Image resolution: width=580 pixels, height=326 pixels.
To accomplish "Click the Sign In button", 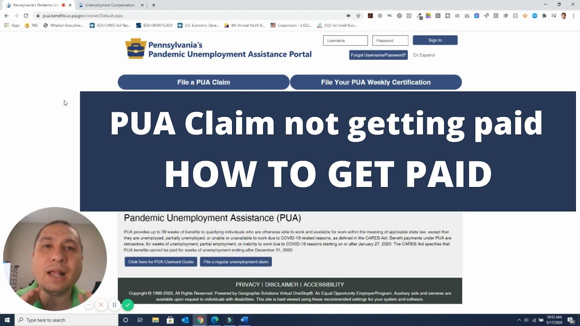I will 435,40.
